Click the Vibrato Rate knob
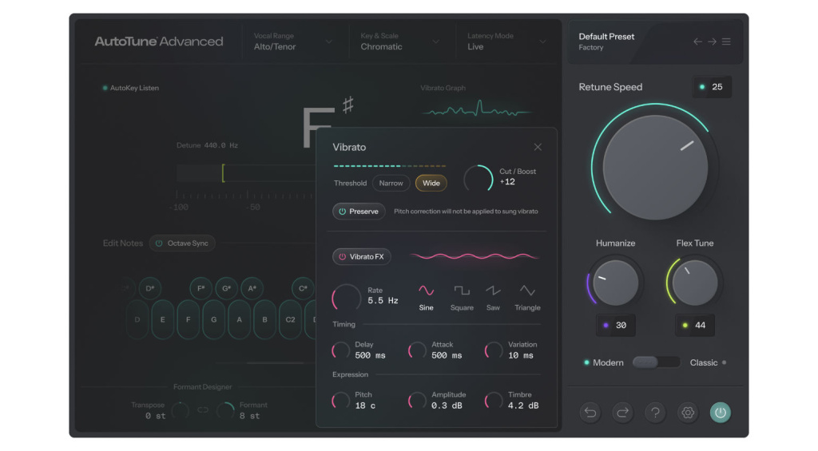 coord(347,298)
